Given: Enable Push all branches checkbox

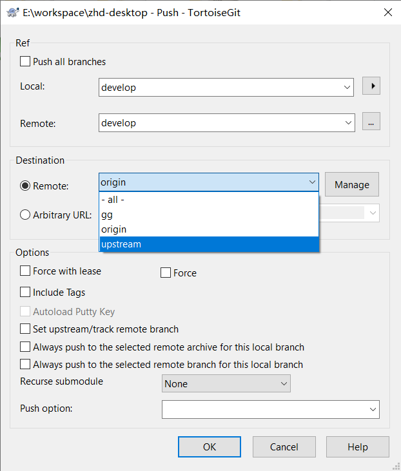Looking at the screenshot, I should point(26,62).
